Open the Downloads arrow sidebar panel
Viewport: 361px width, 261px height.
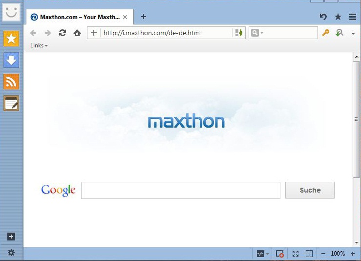[x=11, y=60]
